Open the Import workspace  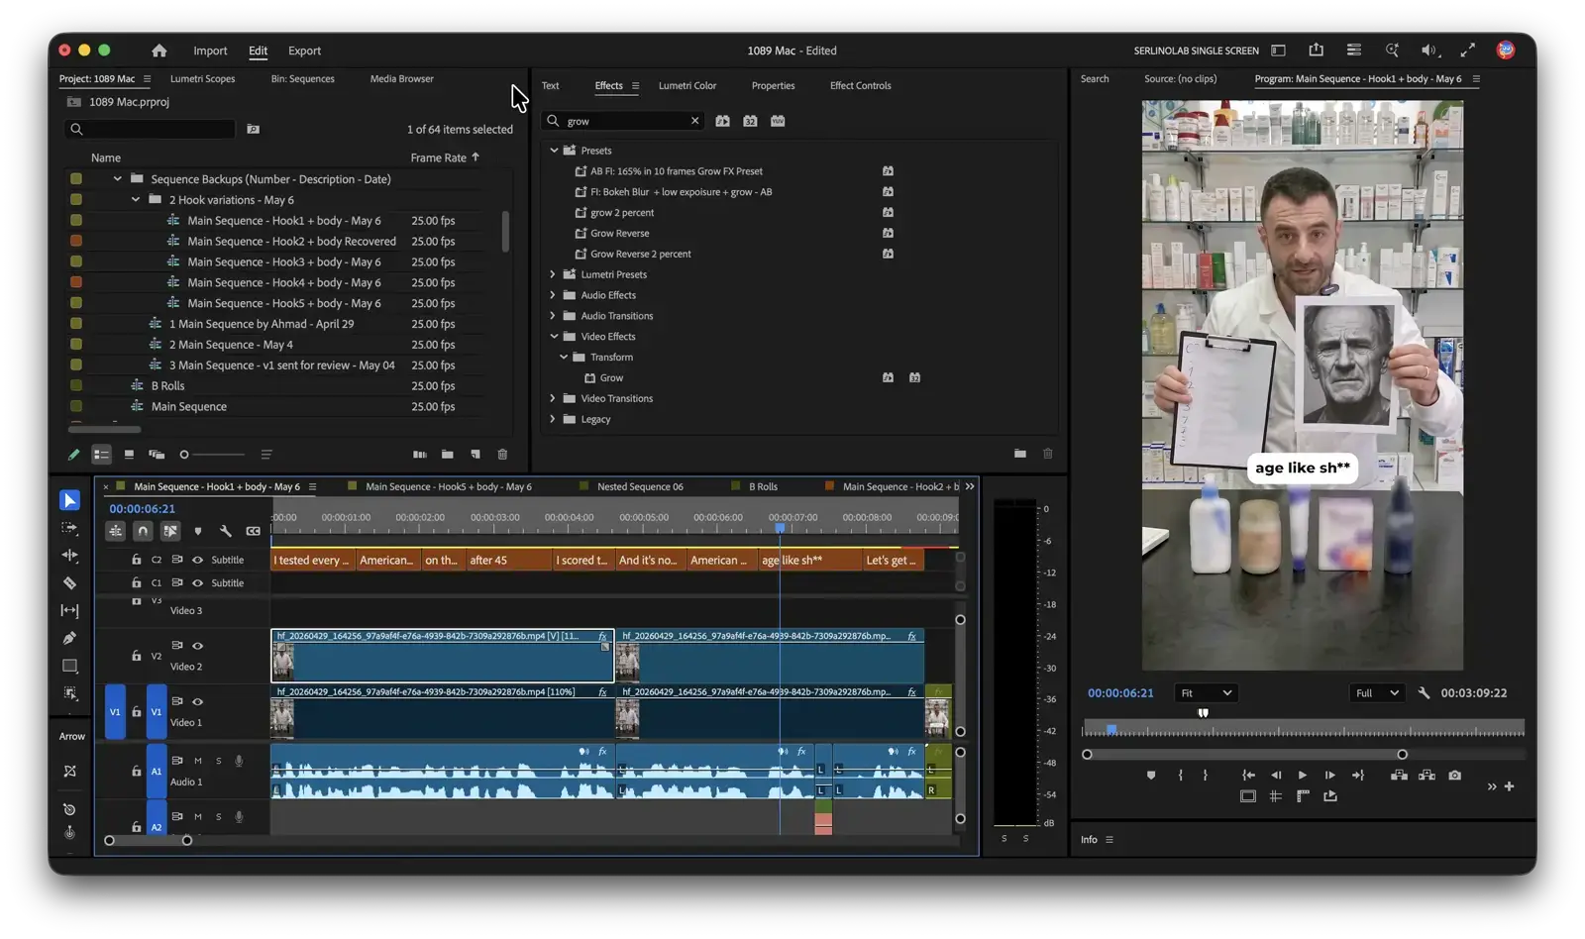[x=210, y=51]
